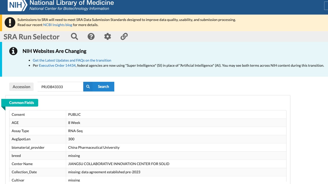Image resolution: width=328 pixels, height=184 pixels.
Task: Click the blue Search button
Action: (x=99, y=87)
